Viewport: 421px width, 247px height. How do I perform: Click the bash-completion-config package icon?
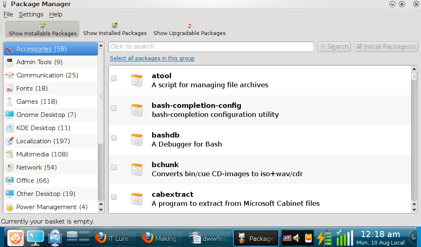136,110
